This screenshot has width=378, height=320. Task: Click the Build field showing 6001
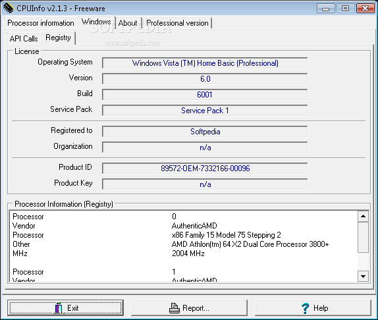[x=205, y=94]
